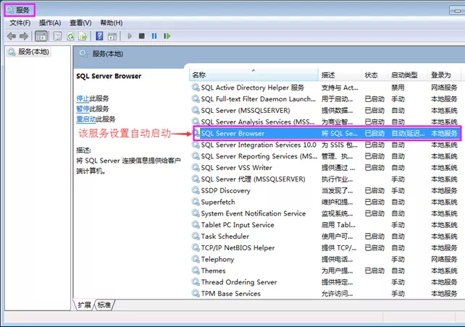The width and height of the screenshot is (465, 327).
Task: Open the 文件(F) menu
Action: pos(20,22)
